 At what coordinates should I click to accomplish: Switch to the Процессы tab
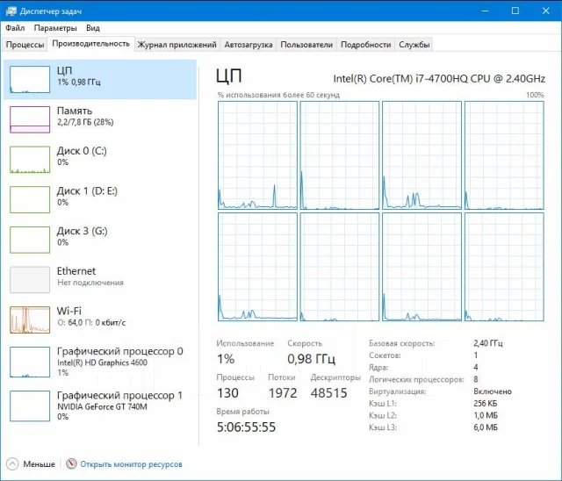25,45
